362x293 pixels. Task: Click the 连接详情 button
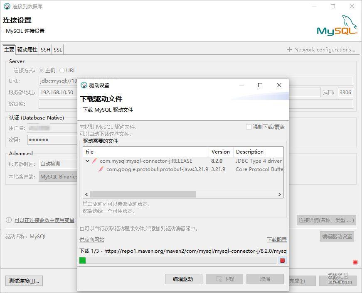click(x=326, y=220)
